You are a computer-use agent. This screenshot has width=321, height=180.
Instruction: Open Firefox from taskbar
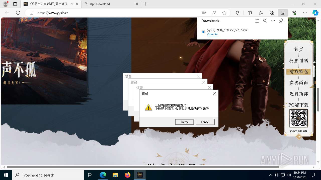pyautogui.click(x=127, y=175)
